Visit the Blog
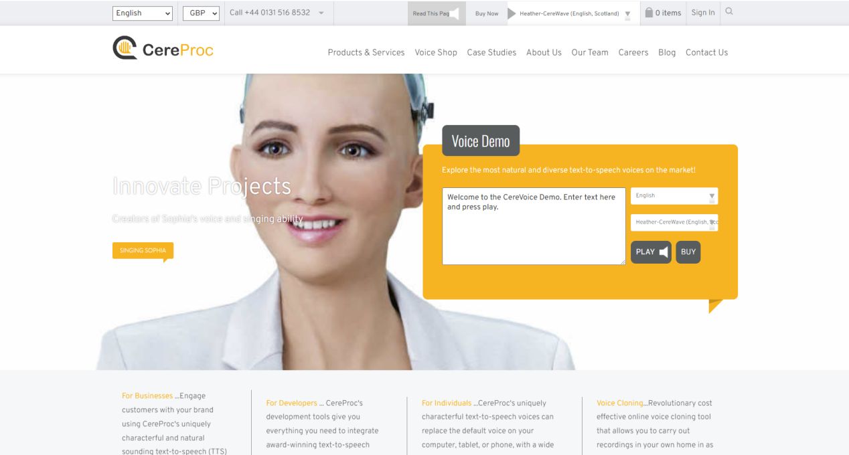This screenshot has width=849, height=455. pyautogui.click(x=667, y=52)
